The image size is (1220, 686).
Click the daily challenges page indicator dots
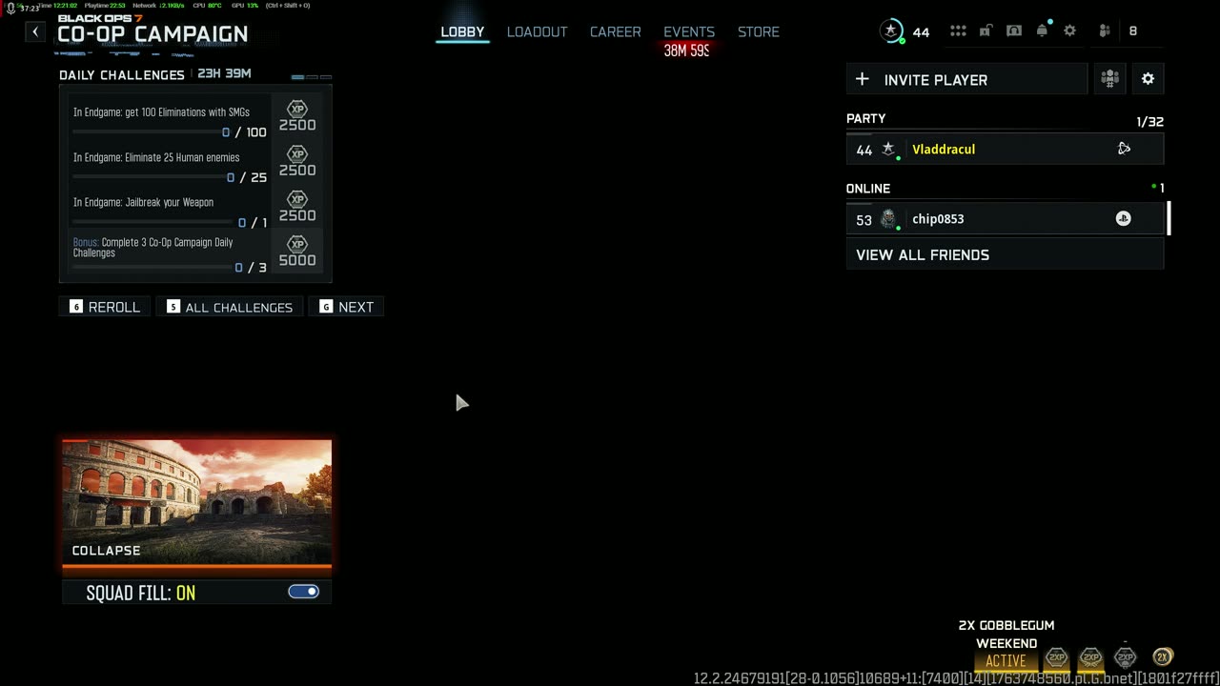click(312, 76)
